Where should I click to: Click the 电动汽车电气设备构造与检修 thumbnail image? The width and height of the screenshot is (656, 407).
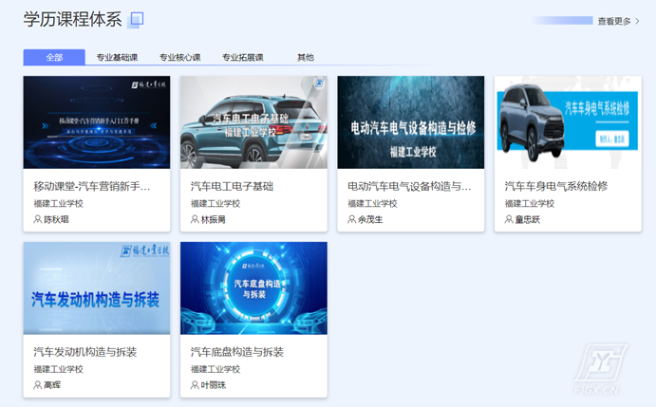point(410,122)
